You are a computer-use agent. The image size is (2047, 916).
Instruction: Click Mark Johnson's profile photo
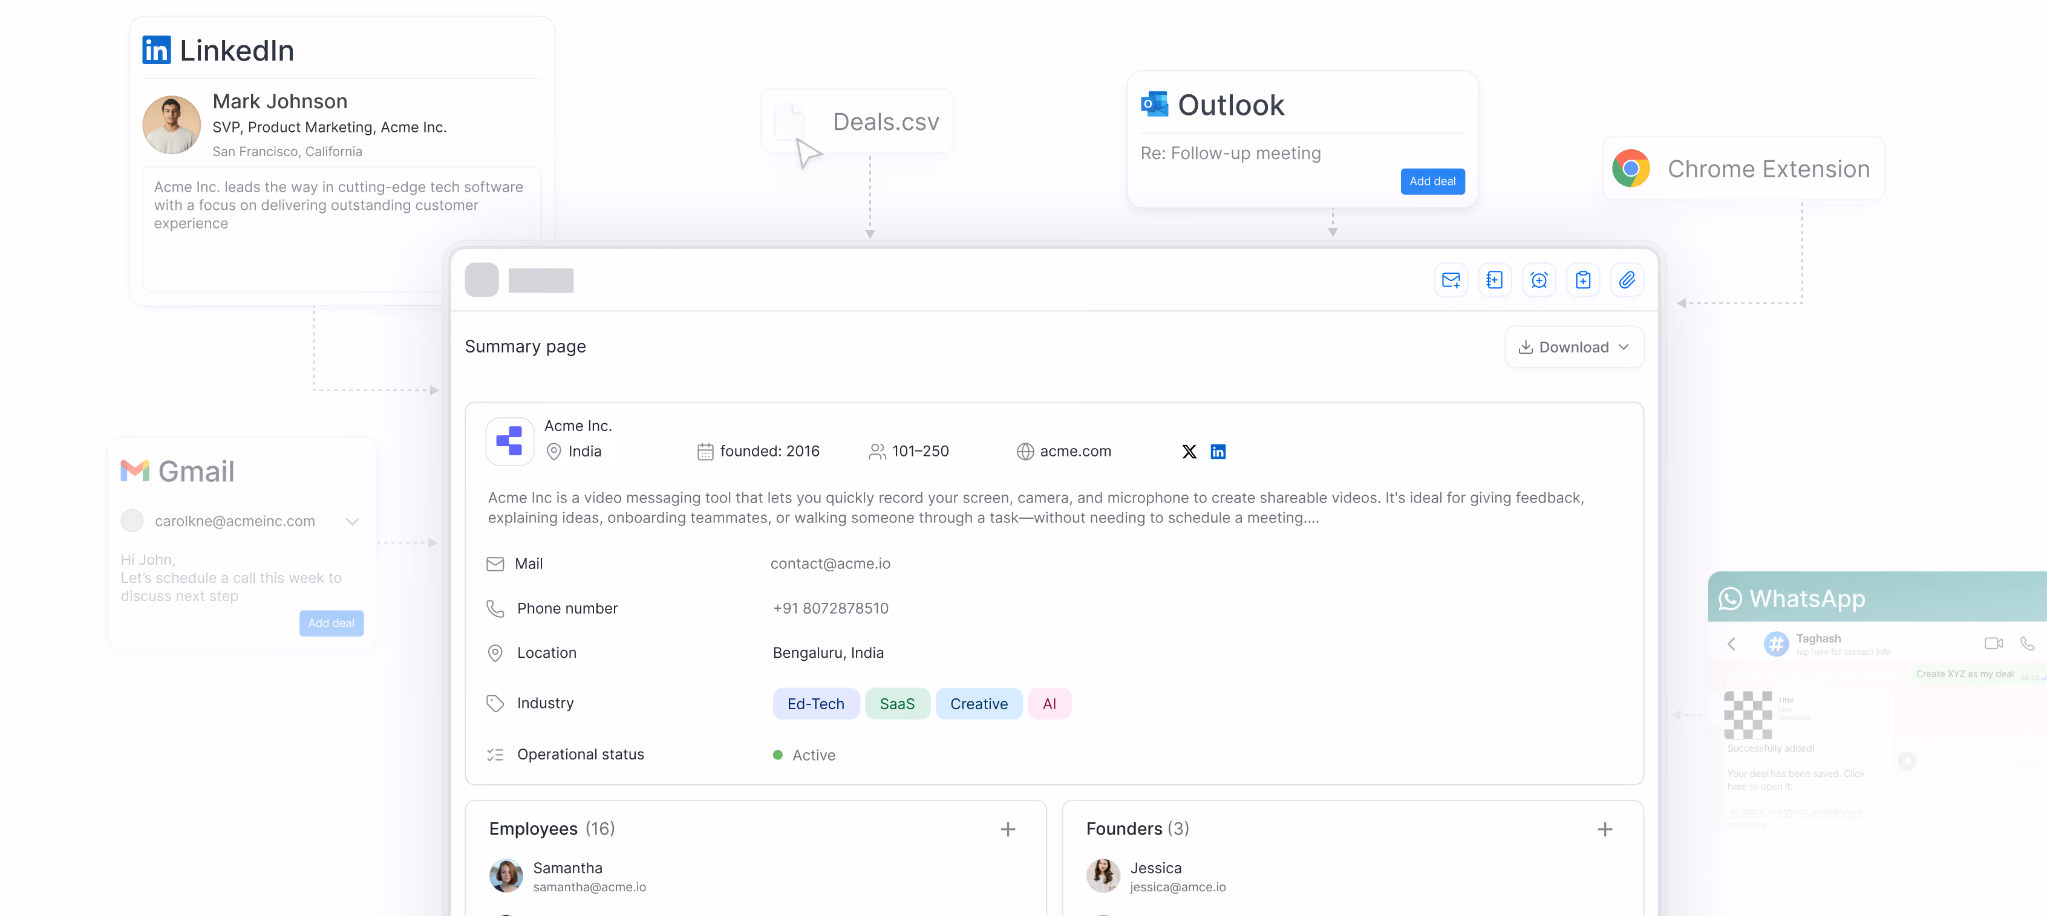coord(172,125)
